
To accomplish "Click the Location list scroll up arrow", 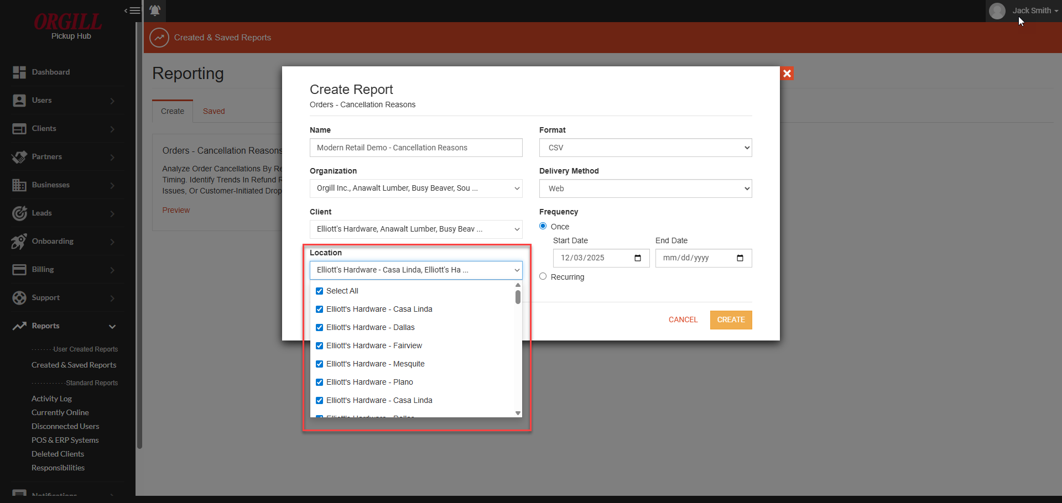I will tap(518, 285).
